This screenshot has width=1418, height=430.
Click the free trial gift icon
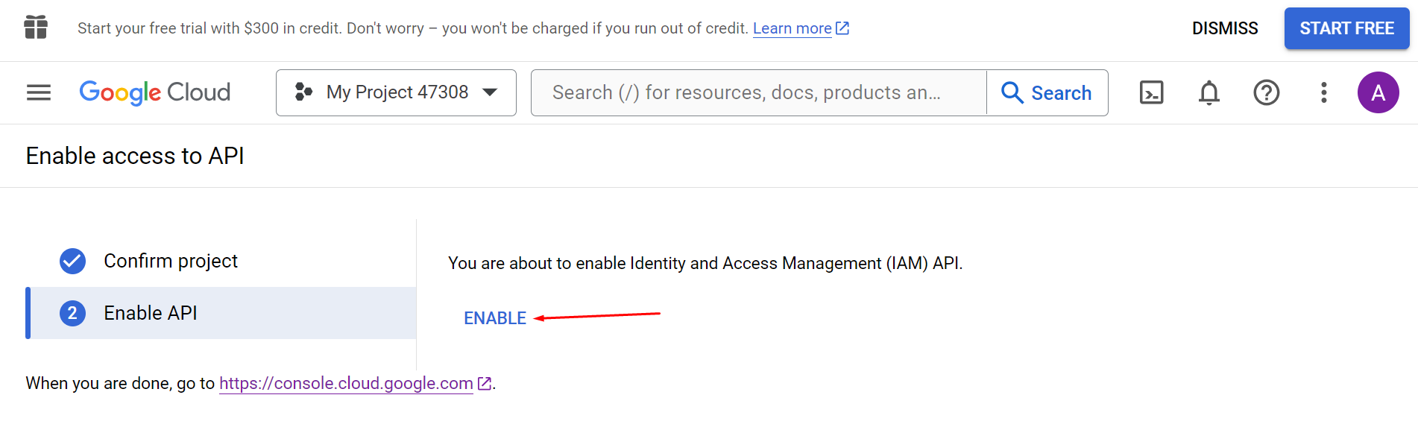coord(35,28)
